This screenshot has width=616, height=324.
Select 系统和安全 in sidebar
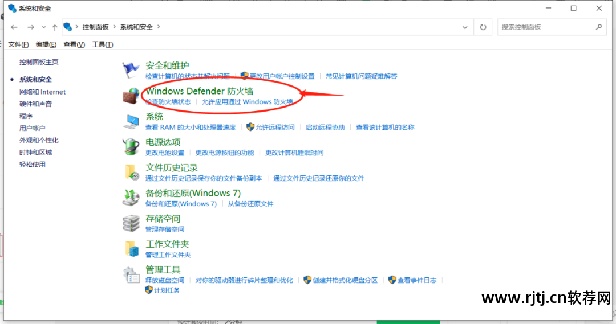35,79
